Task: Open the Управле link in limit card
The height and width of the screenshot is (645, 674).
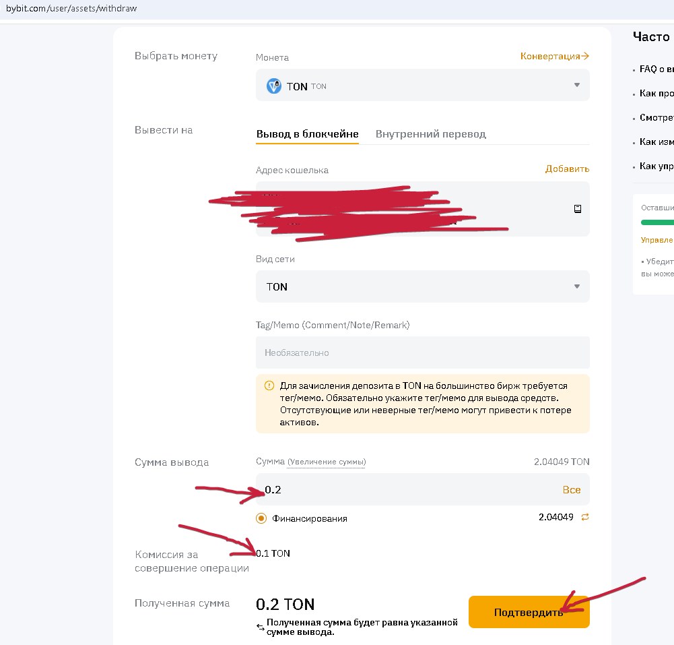Action: 656,240
